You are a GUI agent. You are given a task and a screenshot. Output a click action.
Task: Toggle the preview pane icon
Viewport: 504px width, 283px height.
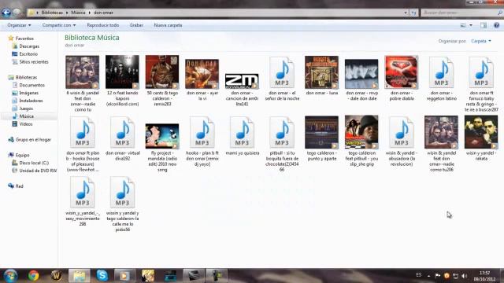coord(484,25)
